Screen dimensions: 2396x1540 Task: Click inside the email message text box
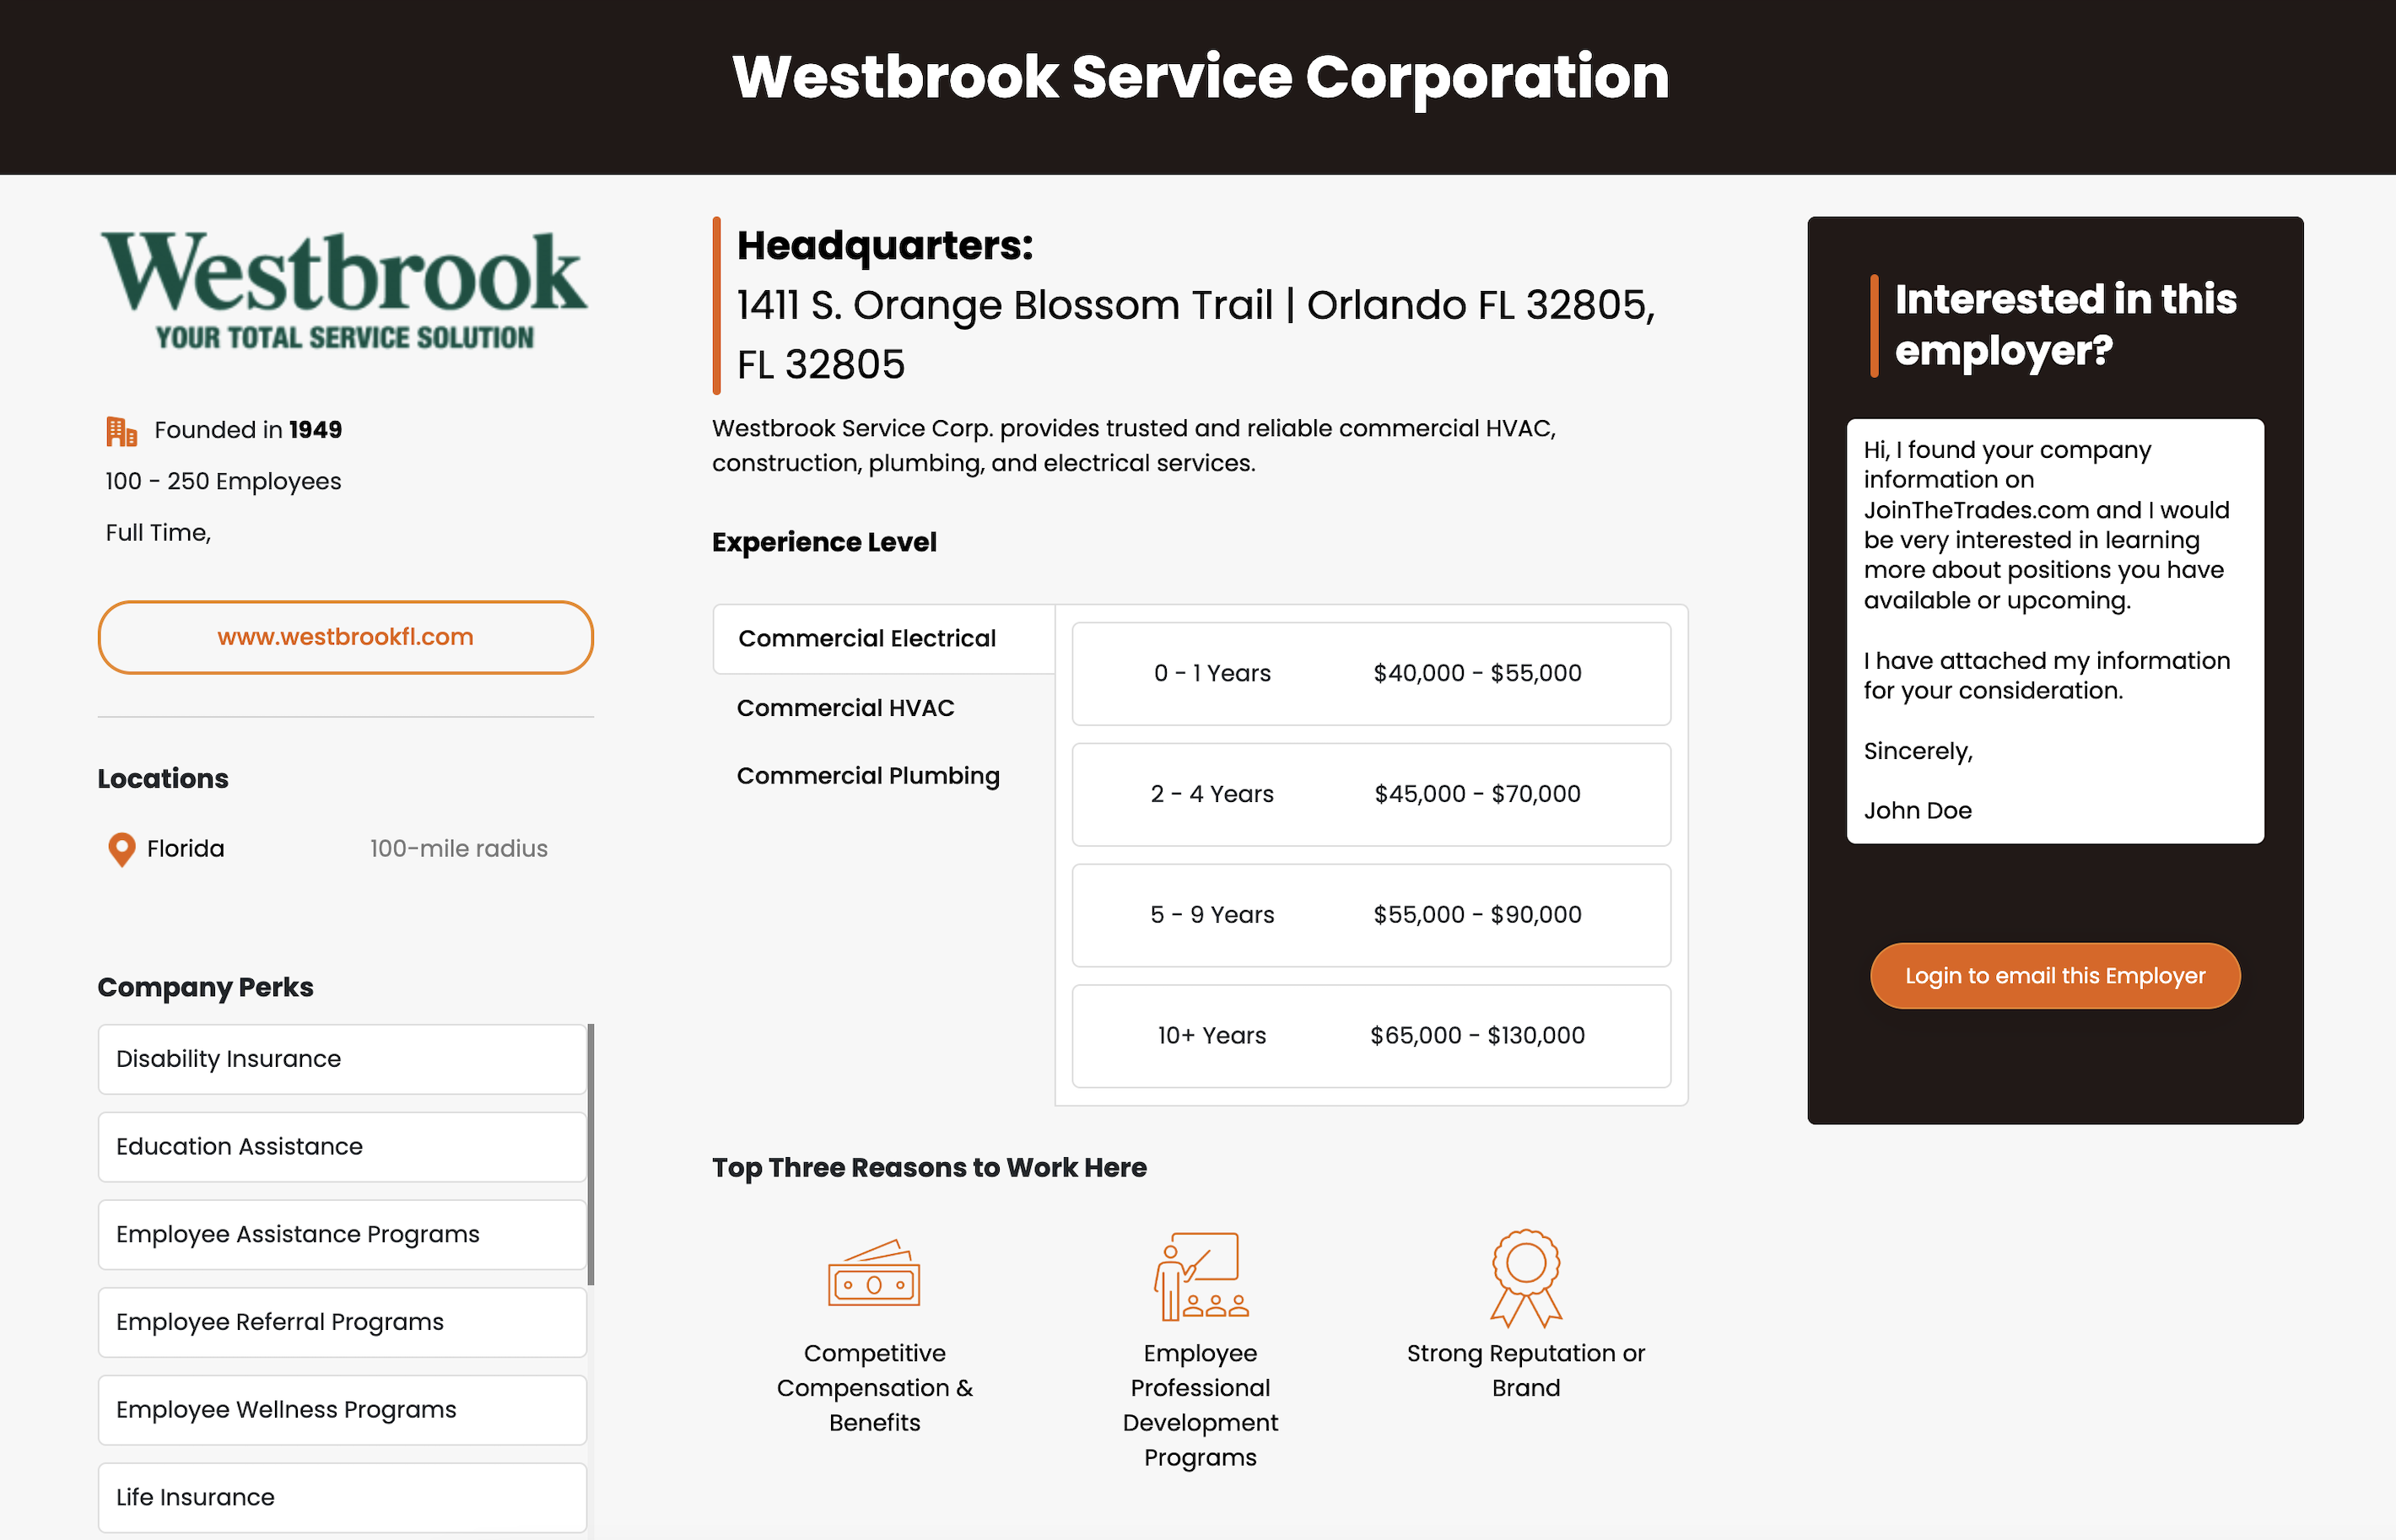2055,631
